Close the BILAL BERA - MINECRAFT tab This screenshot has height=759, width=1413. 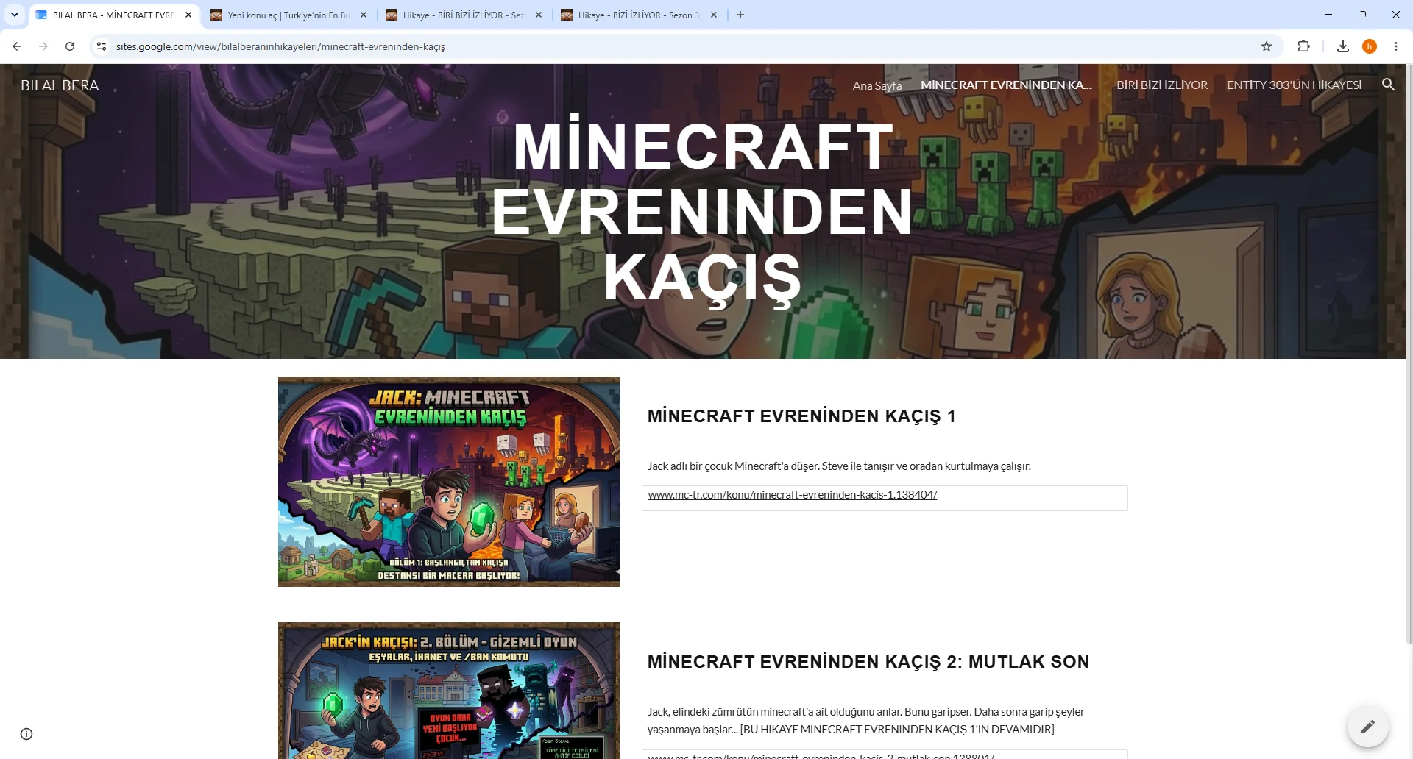[188, 15]
